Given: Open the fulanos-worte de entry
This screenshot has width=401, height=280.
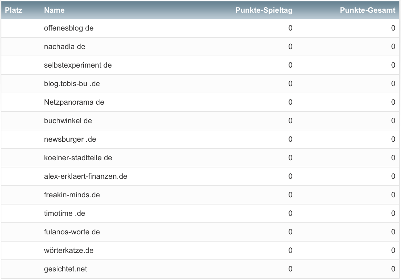Looking at the screenshot, I should [x=72, y=232].
